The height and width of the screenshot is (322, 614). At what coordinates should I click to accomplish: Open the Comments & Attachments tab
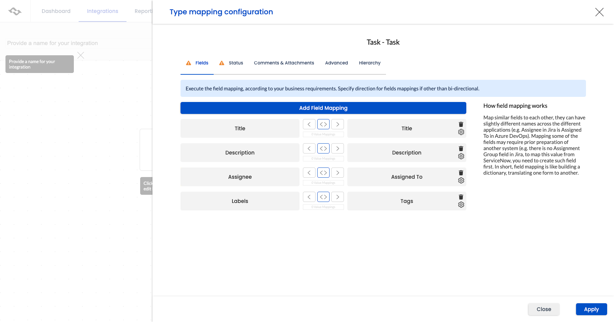click(x=284, y=63)
